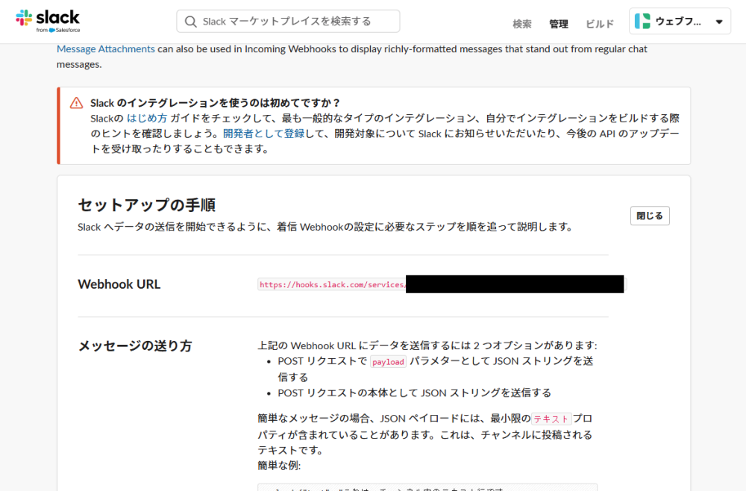The image size is (746, 491).
Task: Click the 簡単な例: text
Action: [x=279, y=466]
